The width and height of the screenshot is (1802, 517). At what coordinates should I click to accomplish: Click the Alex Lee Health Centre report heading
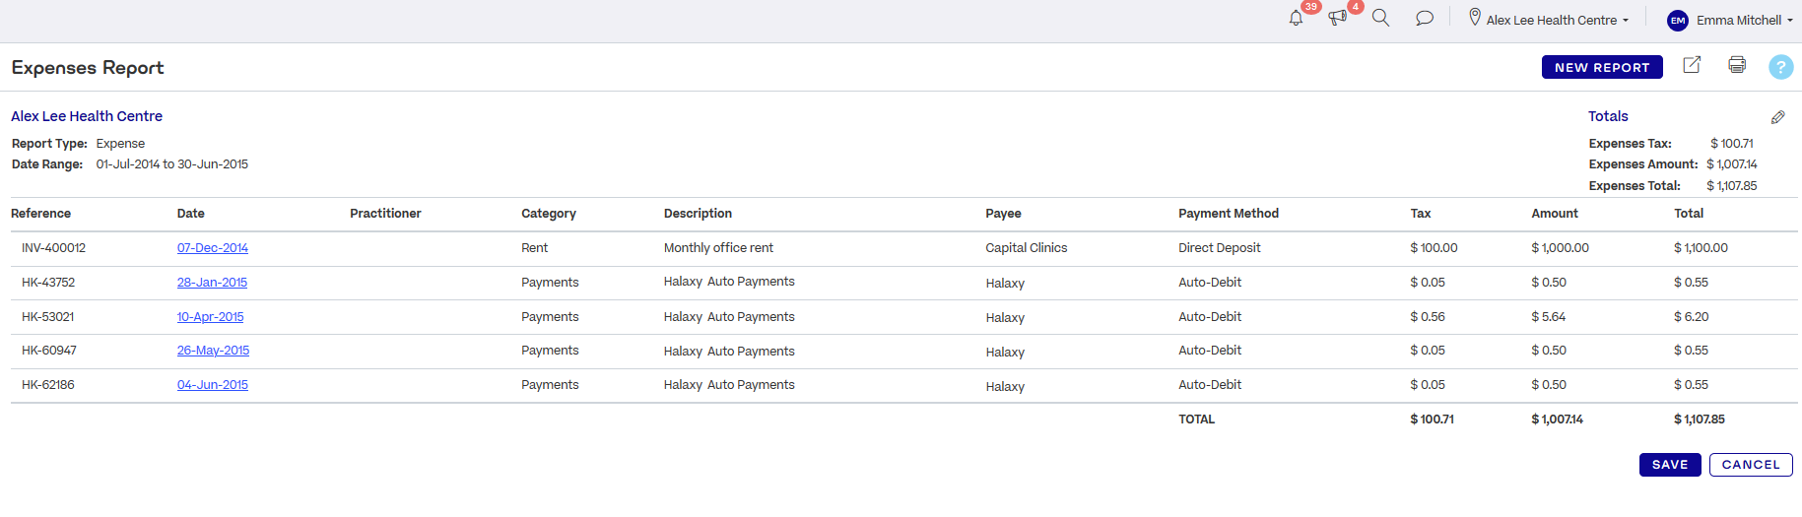87,116
